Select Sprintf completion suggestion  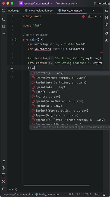click(x=70, y=111)
